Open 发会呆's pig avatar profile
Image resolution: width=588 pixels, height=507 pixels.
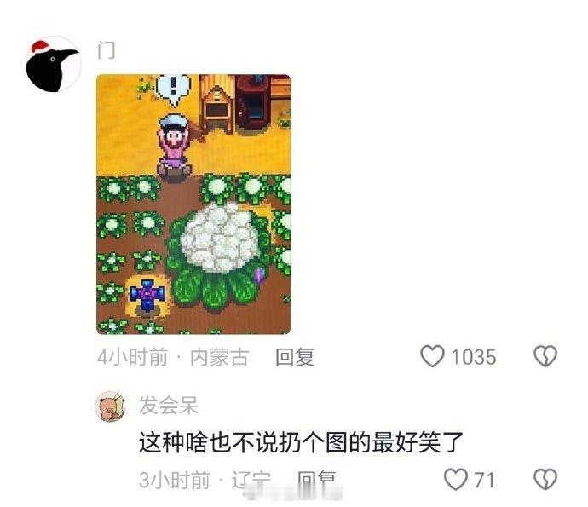coord(110,406)
